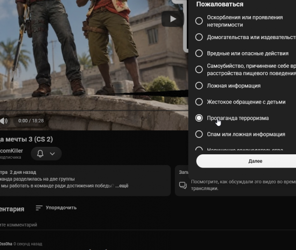
Task: Select "Спам или ложная информация" option
Action: tap(199, 134)
